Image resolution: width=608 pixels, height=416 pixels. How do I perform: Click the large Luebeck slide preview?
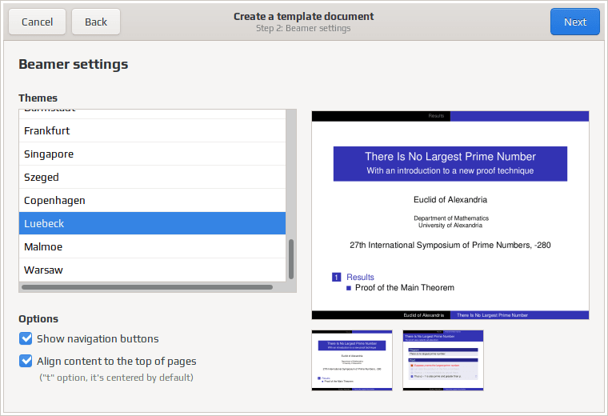pos(450,215)
